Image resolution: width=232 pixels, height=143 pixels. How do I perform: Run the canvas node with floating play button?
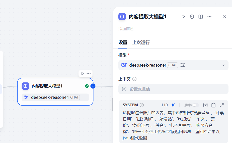(x=83, y=73)
